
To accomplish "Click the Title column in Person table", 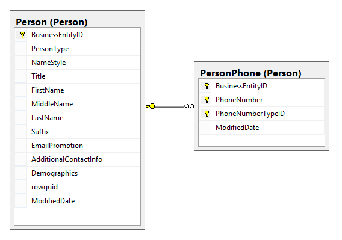I will (77, 76).
